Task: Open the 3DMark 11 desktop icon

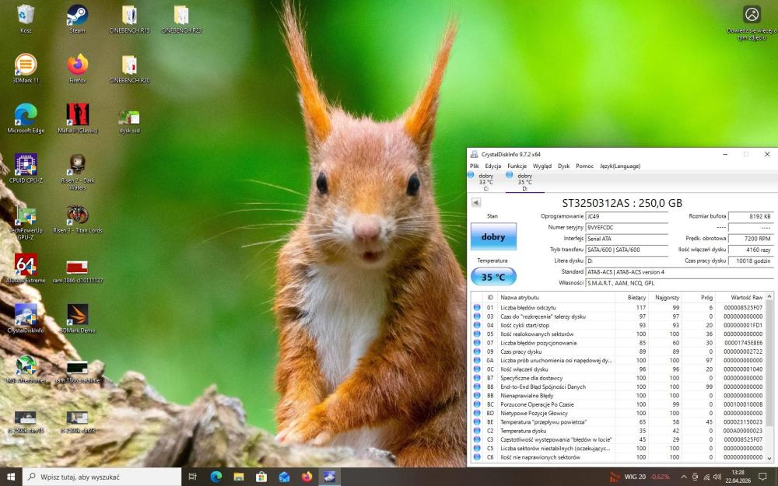Action: point(26,68)
